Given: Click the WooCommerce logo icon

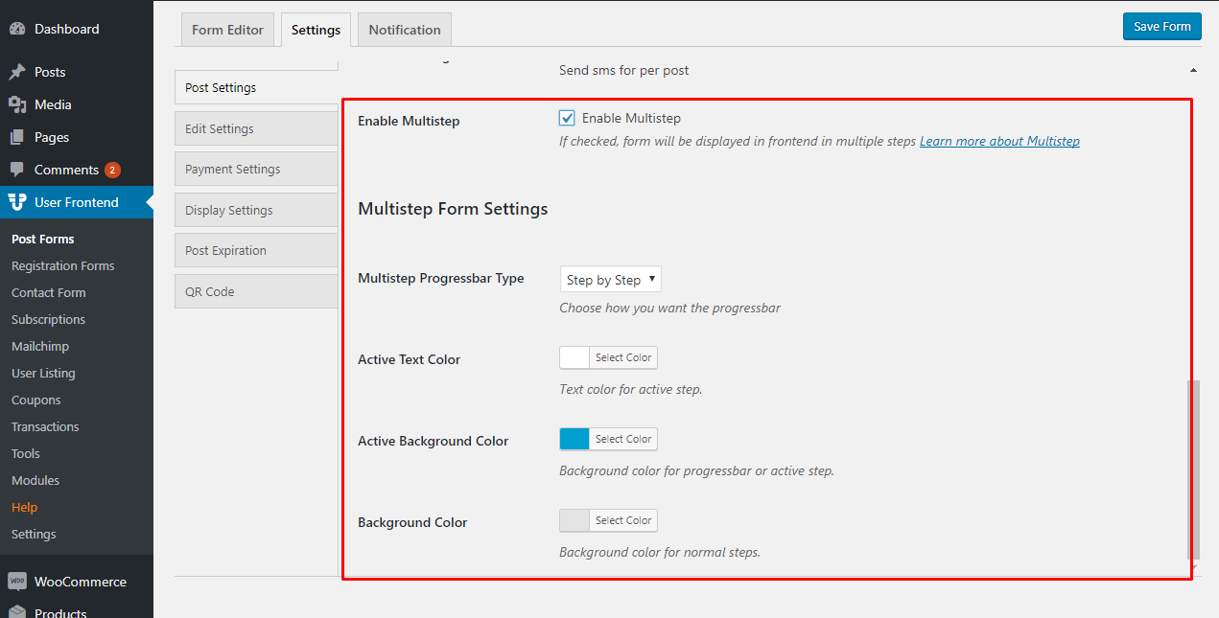Looking at the screenshot, I should 17,582.
